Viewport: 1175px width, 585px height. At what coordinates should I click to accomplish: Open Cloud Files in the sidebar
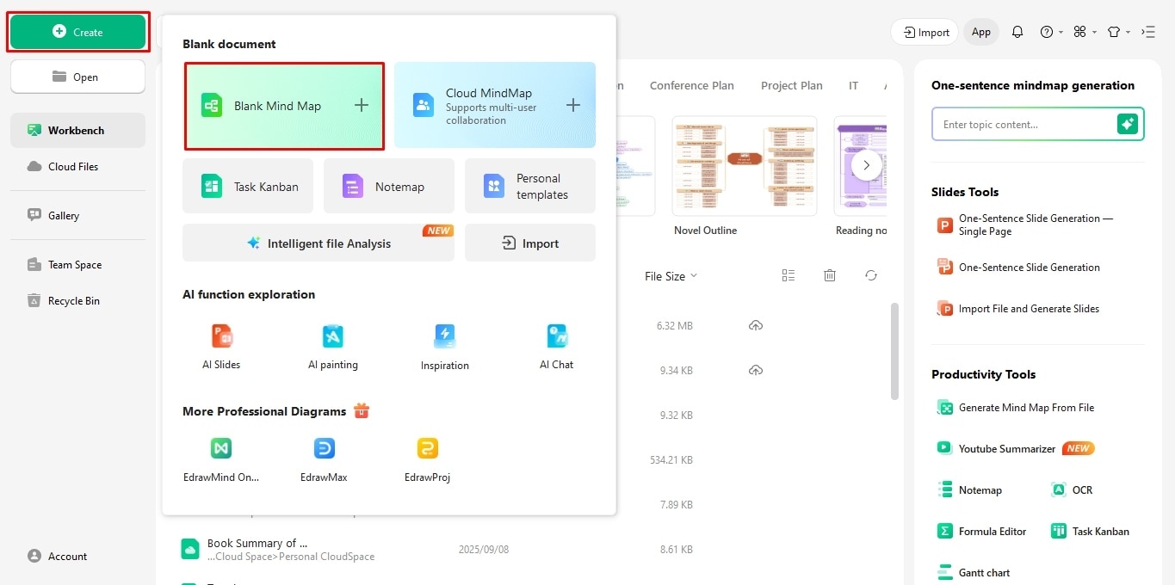(x=77, y=166)
